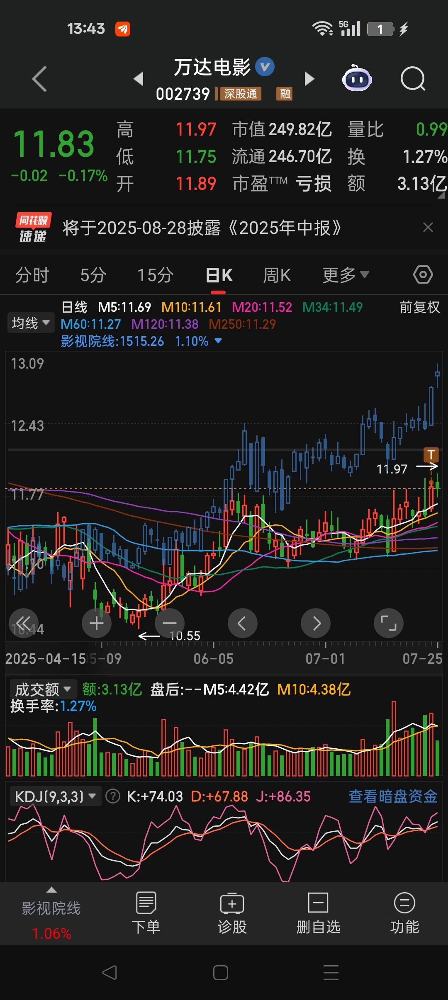Select the 日K chart tab
Viewport: 448px width, 1000px height.
click(219, 275)
